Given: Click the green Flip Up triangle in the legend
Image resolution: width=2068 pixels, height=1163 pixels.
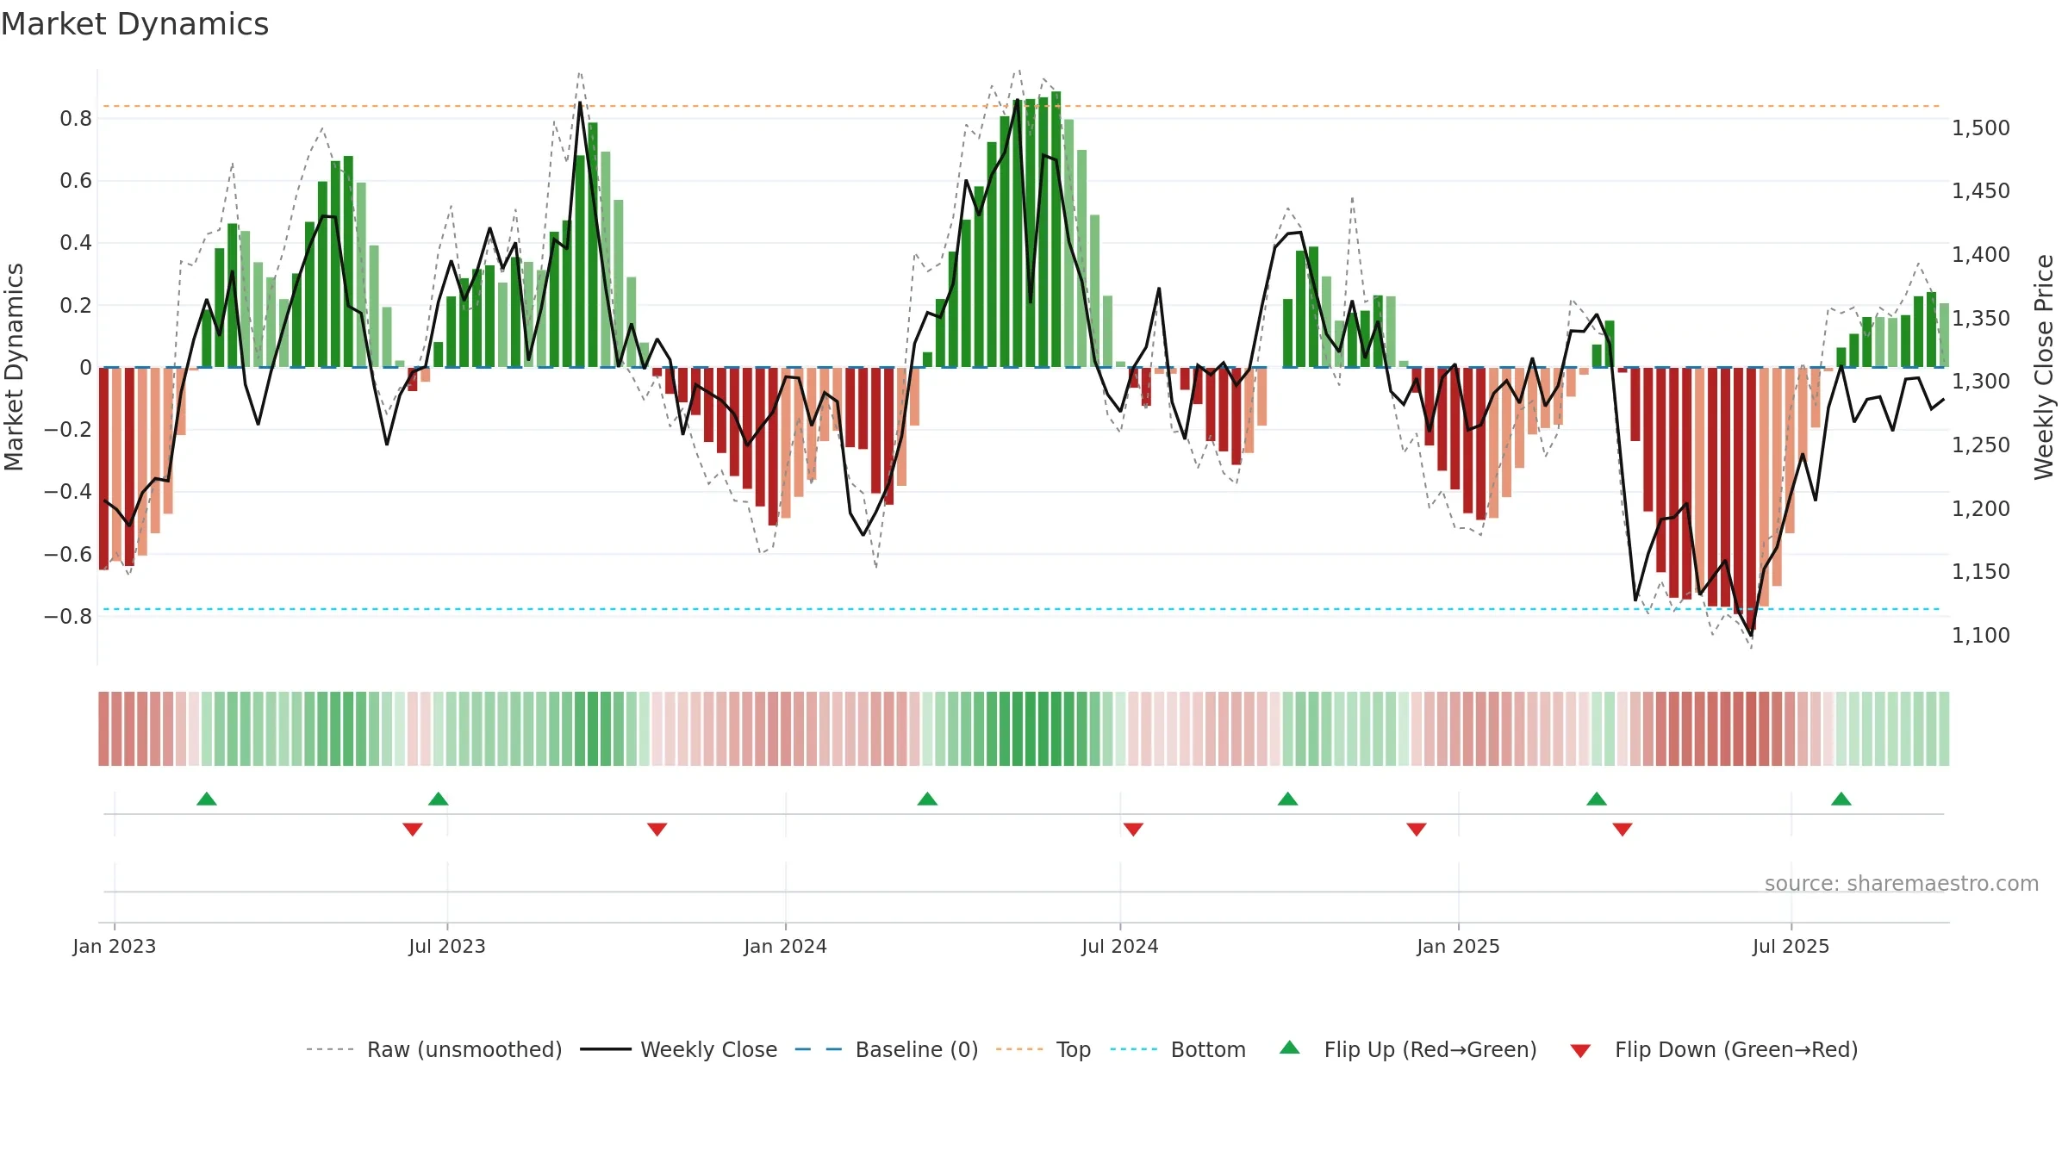Looking at the screenshot, I should (x=1290, y=1048).
